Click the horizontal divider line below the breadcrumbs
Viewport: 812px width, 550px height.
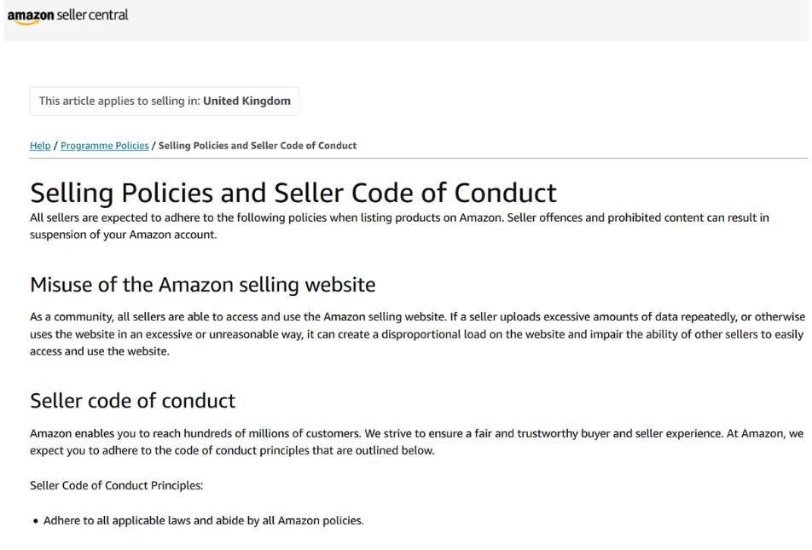pos(419,158)
